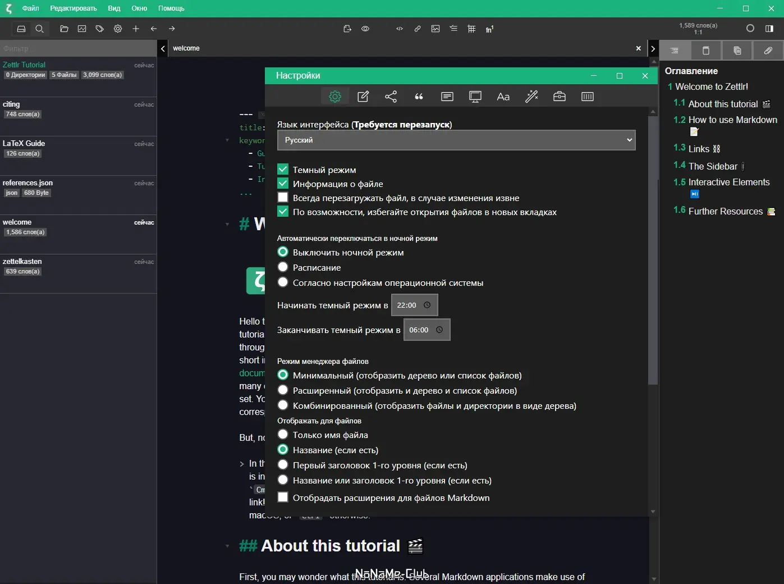The image size is (784, 584).
Task: Open the interface language dropdown 'Русский'
Action: click(456, 140)
